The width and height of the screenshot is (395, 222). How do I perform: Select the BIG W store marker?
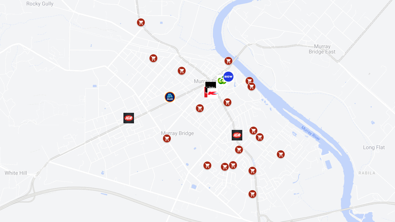pos(228,77)
